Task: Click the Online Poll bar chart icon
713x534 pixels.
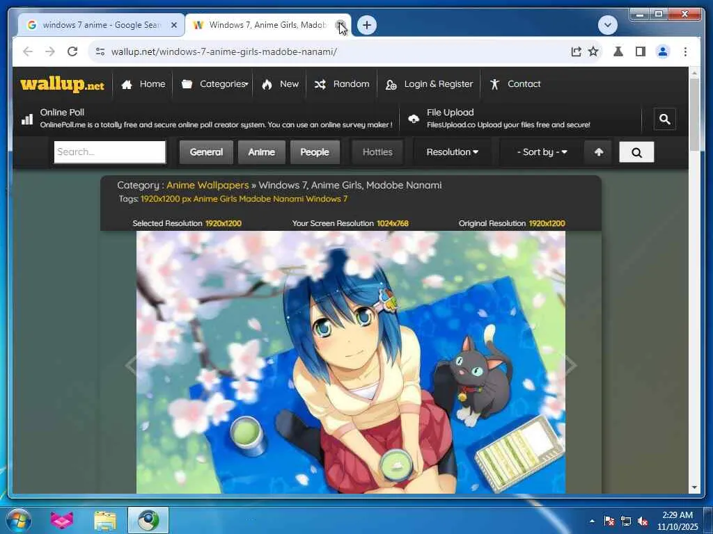Action: (27, 119)
